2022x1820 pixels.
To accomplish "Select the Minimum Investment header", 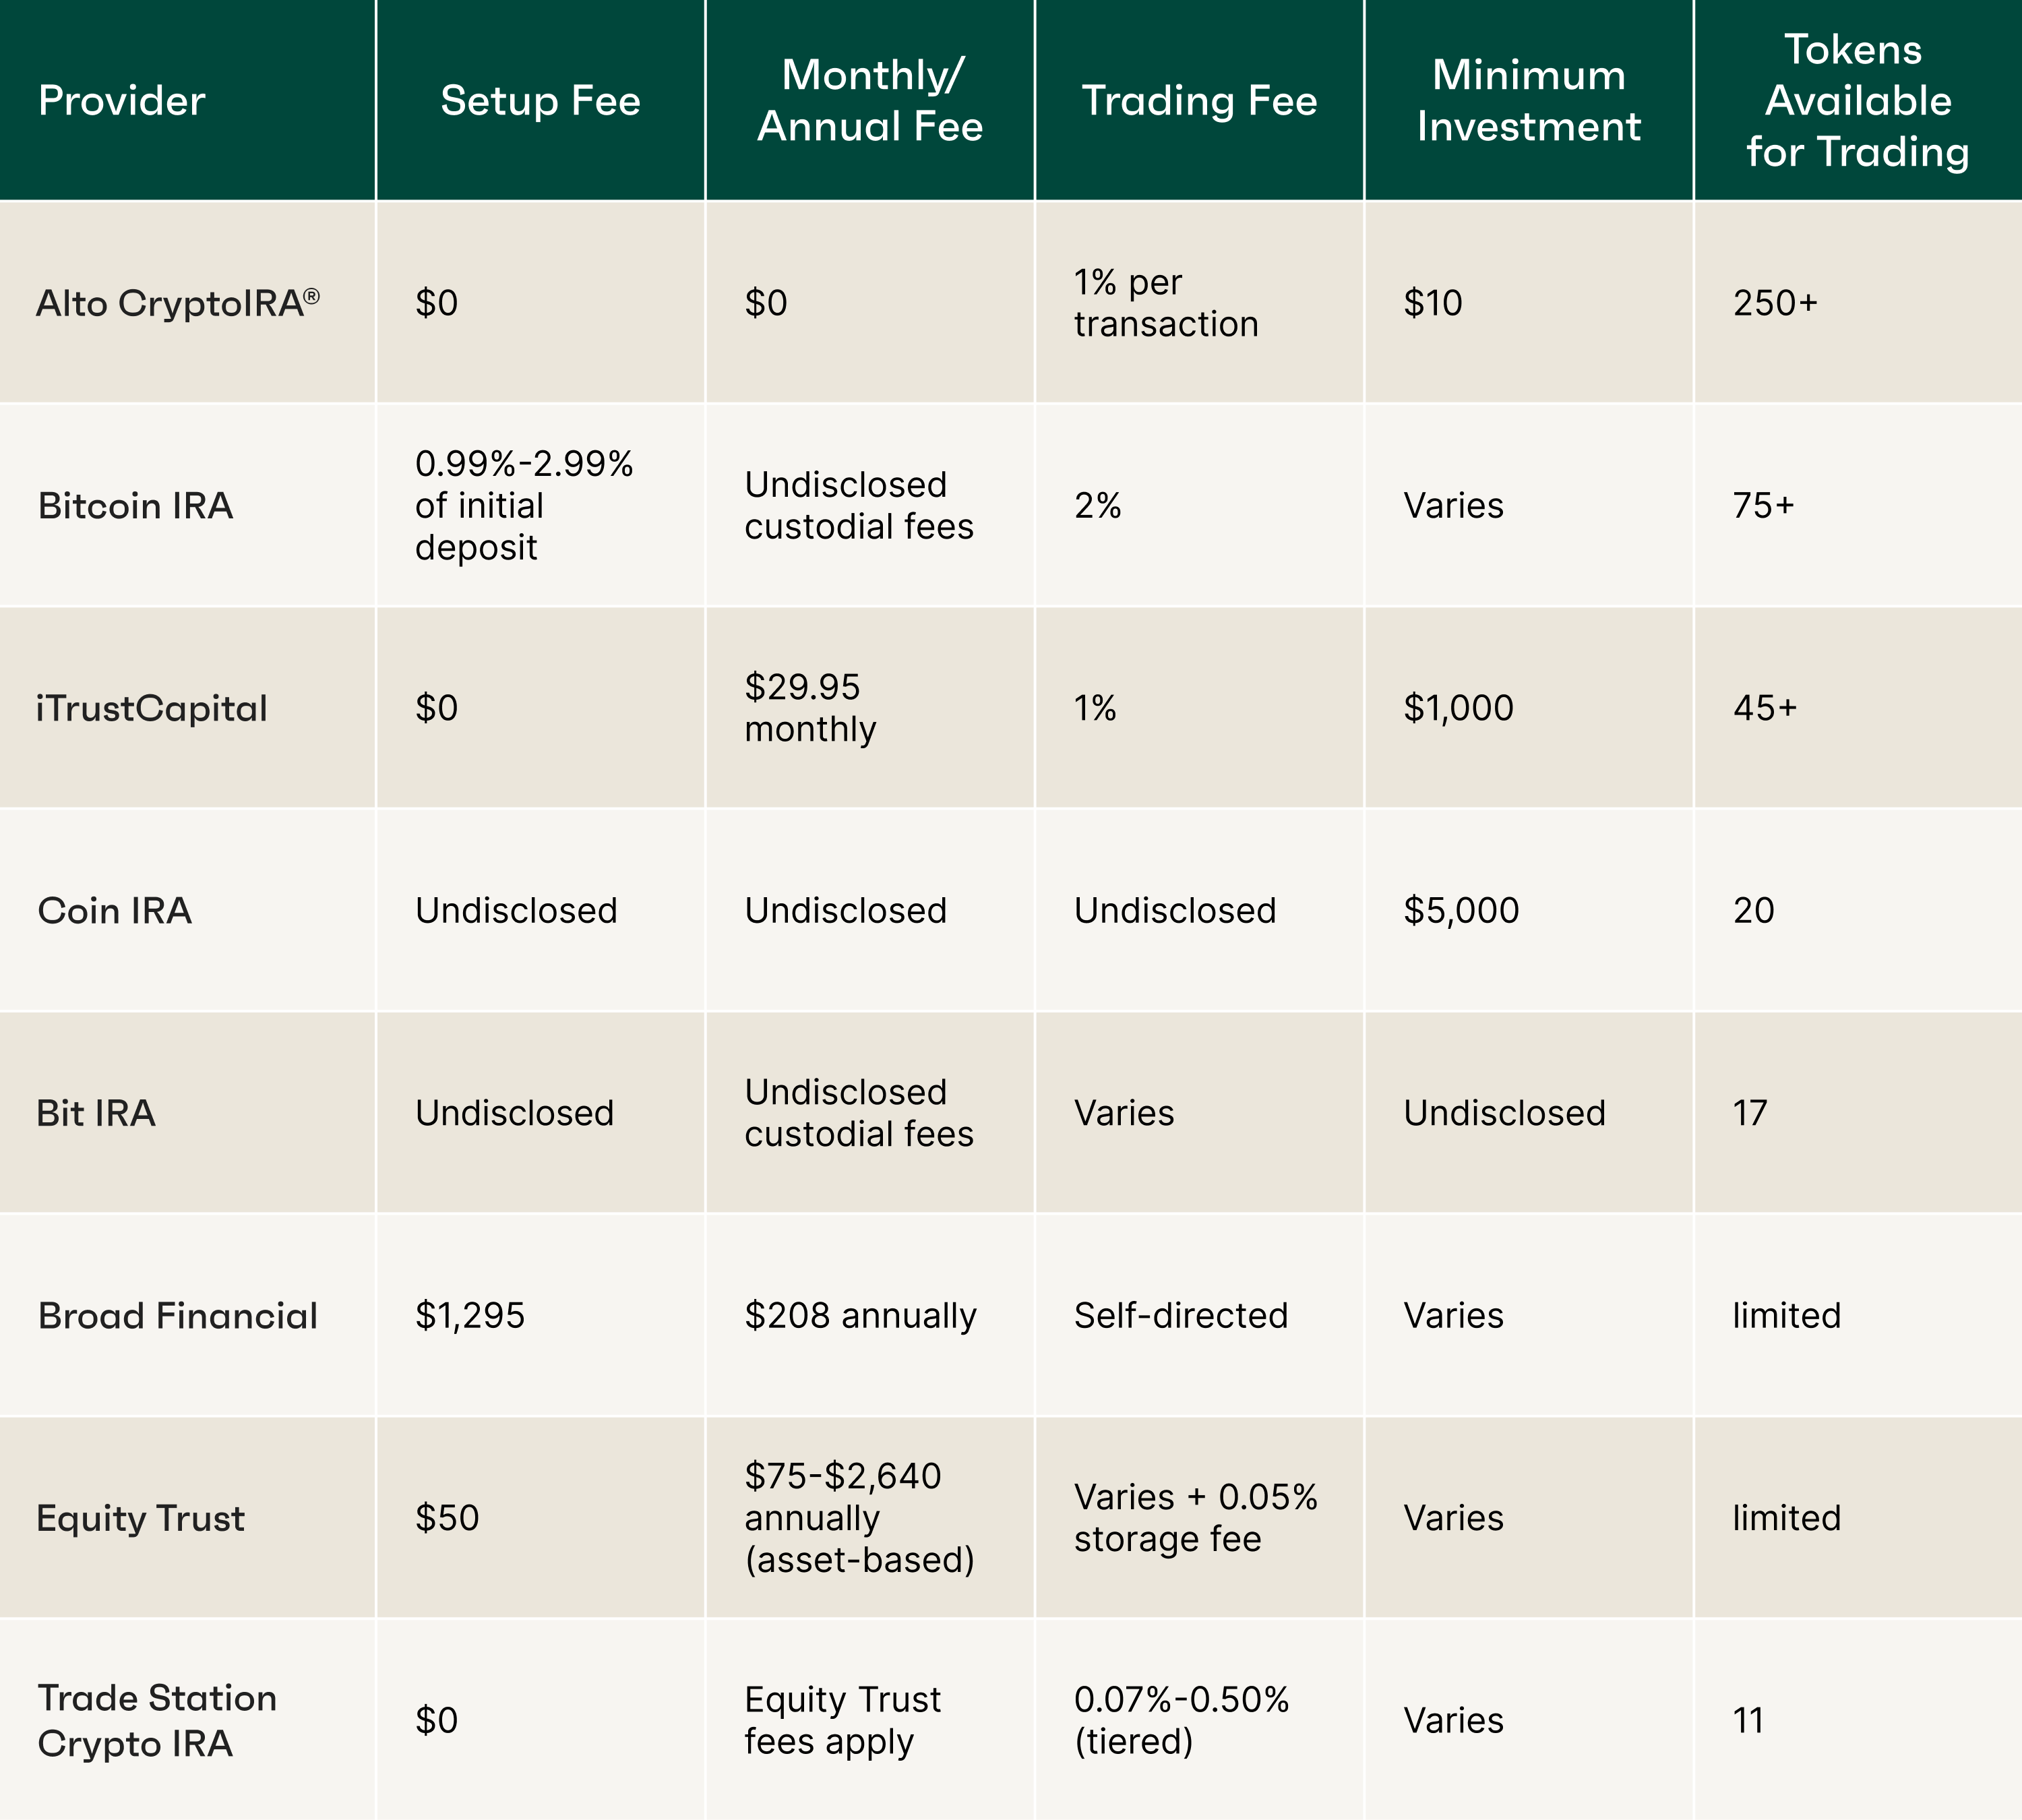I will click(x=1528, y=101).
